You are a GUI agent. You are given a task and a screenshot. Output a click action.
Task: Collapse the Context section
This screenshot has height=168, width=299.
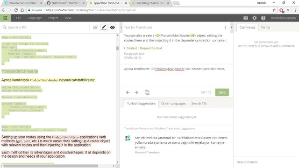click(x=130, y=48)
